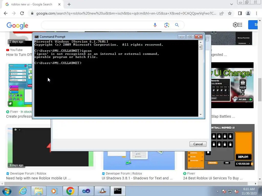Click the forward navigation arrow
The width and height of the screenshot is (262, 196).
coord(14,13)
